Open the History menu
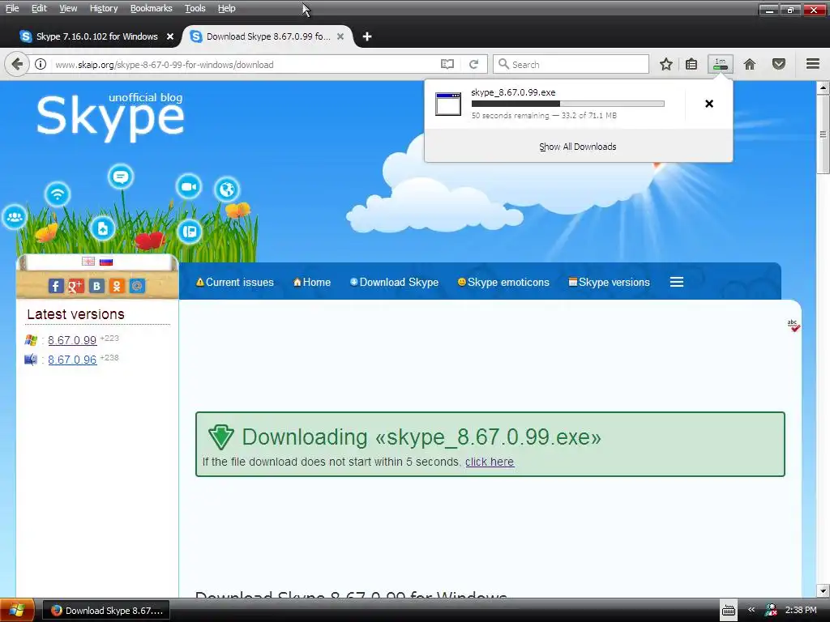Viewport: 830px width, 622px height. coord(103,8)
